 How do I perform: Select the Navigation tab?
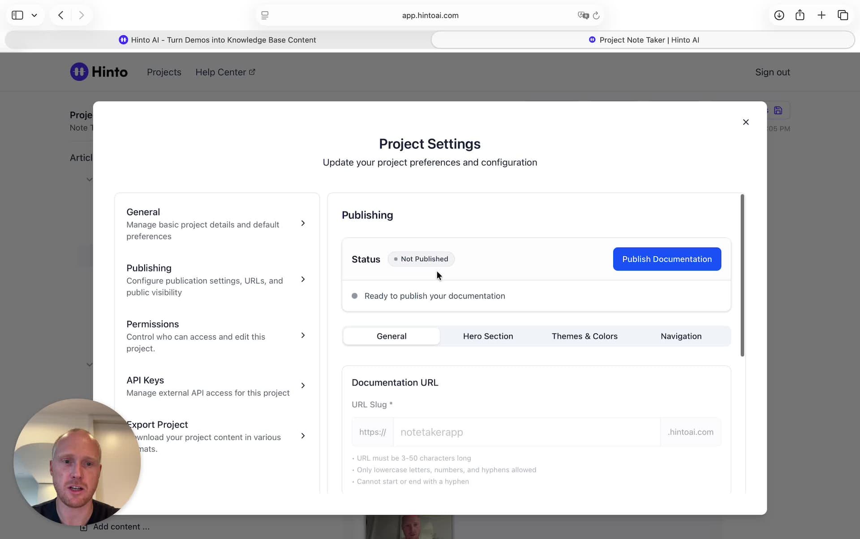680,336
